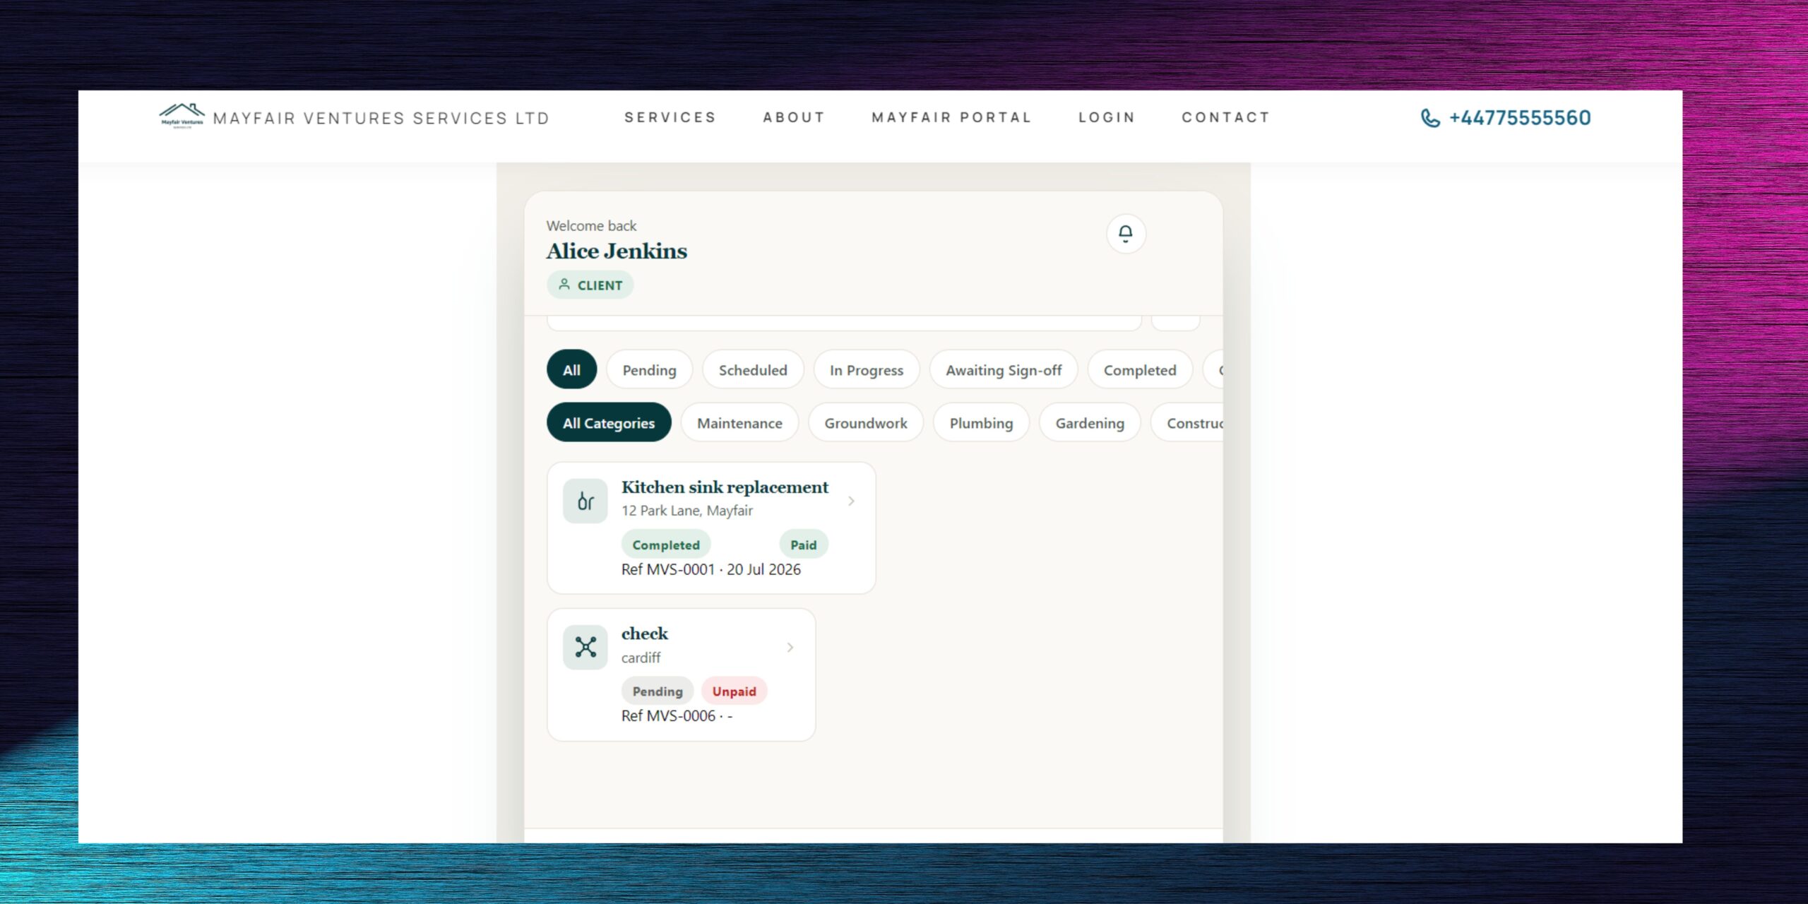This screenshot has width=1808, height=904.
Task: Filter by Construction category chip
Action: point(1188,422)
